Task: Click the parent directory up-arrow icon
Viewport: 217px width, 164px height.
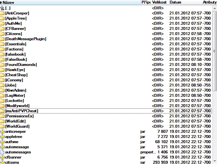Action: (x=2, y=8)
